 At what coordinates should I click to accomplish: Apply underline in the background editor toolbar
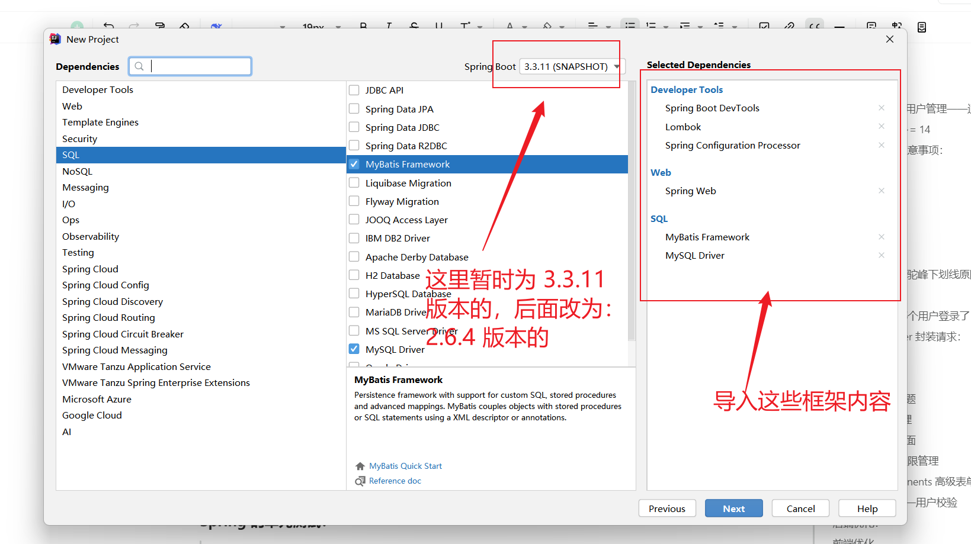click(x=439, y=26)
